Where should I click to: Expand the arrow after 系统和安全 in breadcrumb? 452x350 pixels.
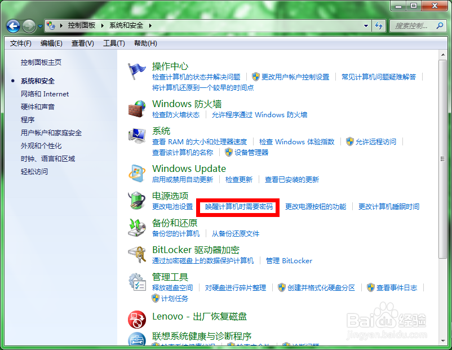(150, 25)
